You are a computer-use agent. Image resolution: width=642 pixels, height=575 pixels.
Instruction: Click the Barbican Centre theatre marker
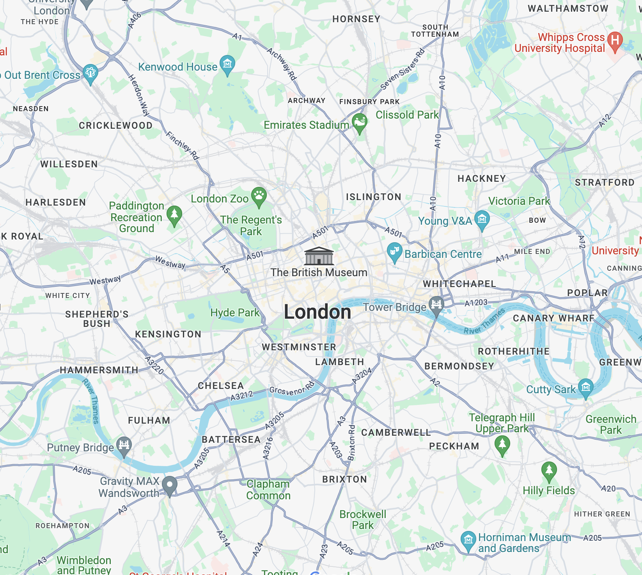point(394,253)
